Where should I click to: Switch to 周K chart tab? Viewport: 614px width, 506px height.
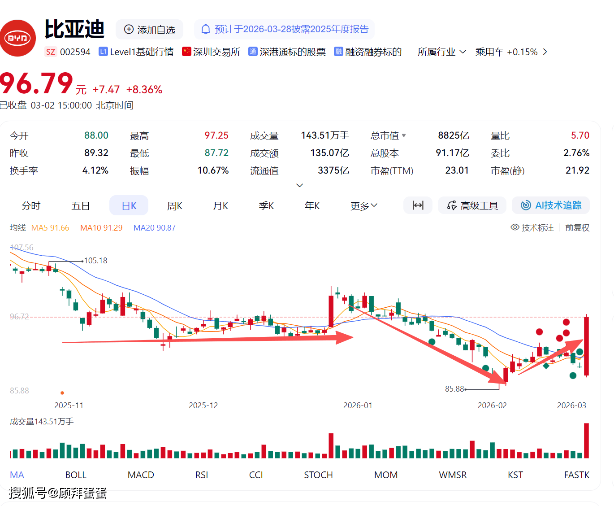[174, 206]
